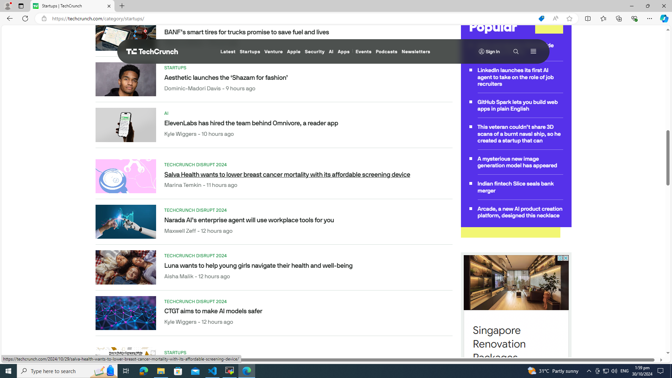Viewport: 672px width, 378px height.
Task: Open File Explorer from taskbar
Action: click(161, 371)
